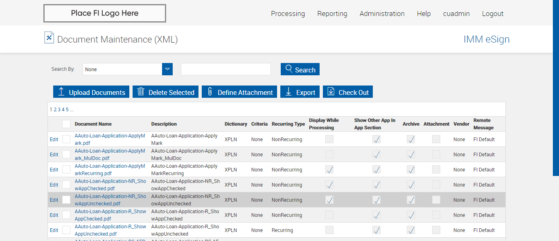The image size is (559, 241).
Task: Expand the Search By dropdown arrow
Action: (167, 69)
